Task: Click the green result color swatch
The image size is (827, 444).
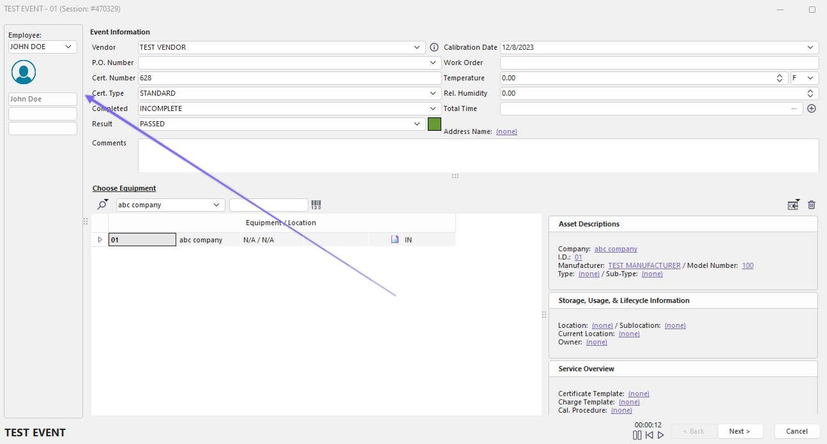Action: click(x=434, y=124)
